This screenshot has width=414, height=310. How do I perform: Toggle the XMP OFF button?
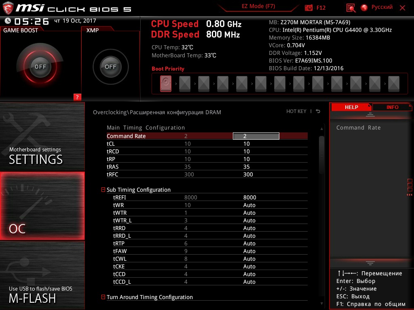click(110, 67)
